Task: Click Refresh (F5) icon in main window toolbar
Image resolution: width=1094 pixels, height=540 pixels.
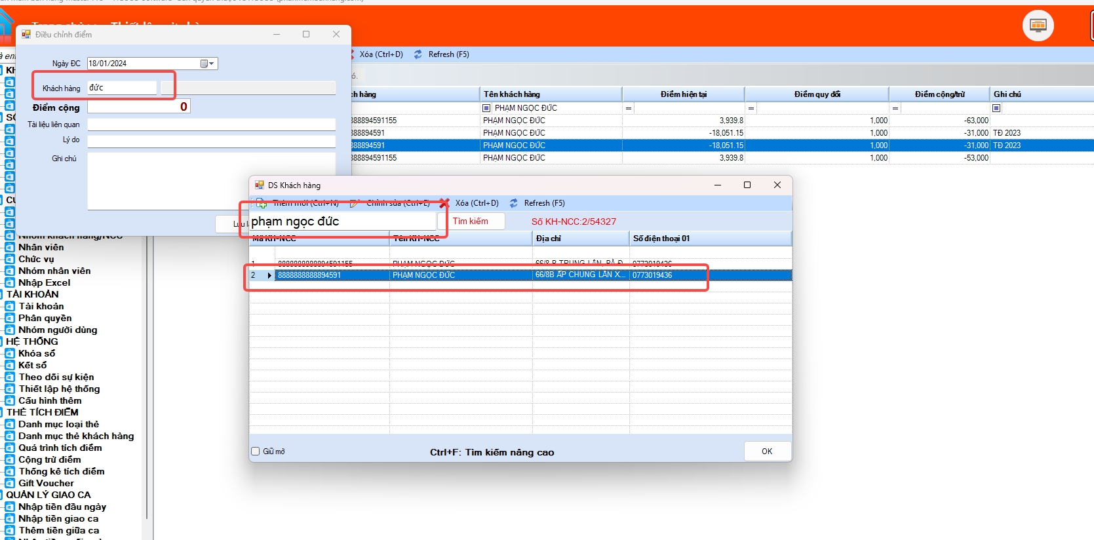Action: [418, 54]
